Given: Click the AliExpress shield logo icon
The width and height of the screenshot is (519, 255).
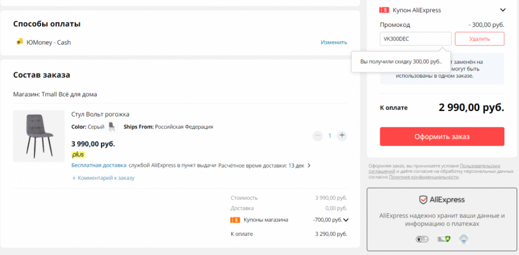Looking at the screenshot, I should pos(423,200).
